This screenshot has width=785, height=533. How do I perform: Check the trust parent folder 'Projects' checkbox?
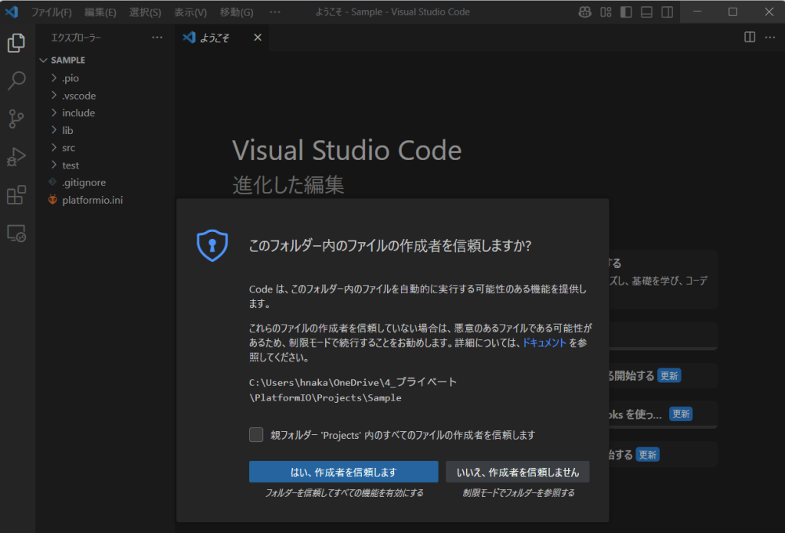[256, 434]
